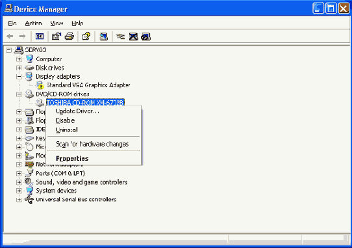Click the Ports (COM & LPT) icon
The image size is (352, 248).
[x=29, y=173]
